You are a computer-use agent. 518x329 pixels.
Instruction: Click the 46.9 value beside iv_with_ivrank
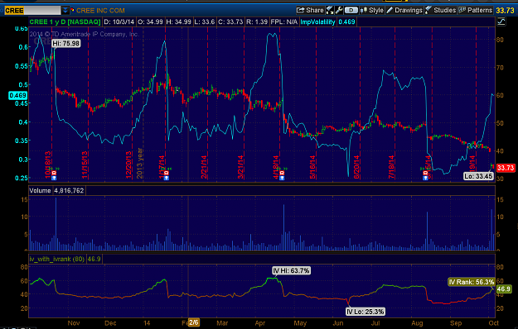tap(94, 260)
